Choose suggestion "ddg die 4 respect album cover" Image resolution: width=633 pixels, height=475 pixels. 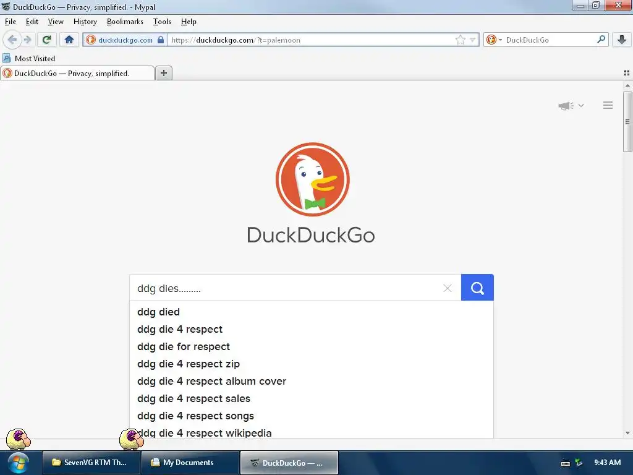pos(312,381)
